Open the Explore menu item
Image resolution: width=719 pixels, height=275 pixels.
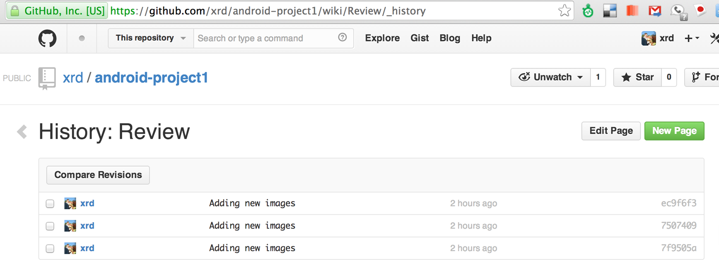[x=382, y=38]
